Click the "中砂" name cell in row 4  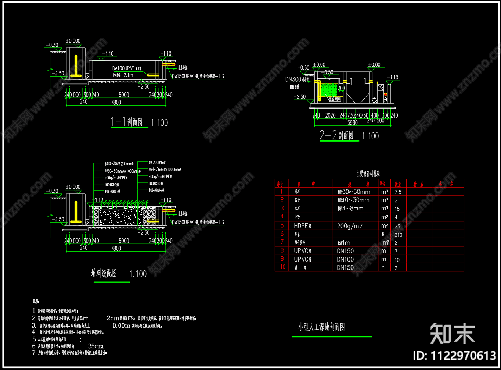pyautogui.click(x=297, y=217)
